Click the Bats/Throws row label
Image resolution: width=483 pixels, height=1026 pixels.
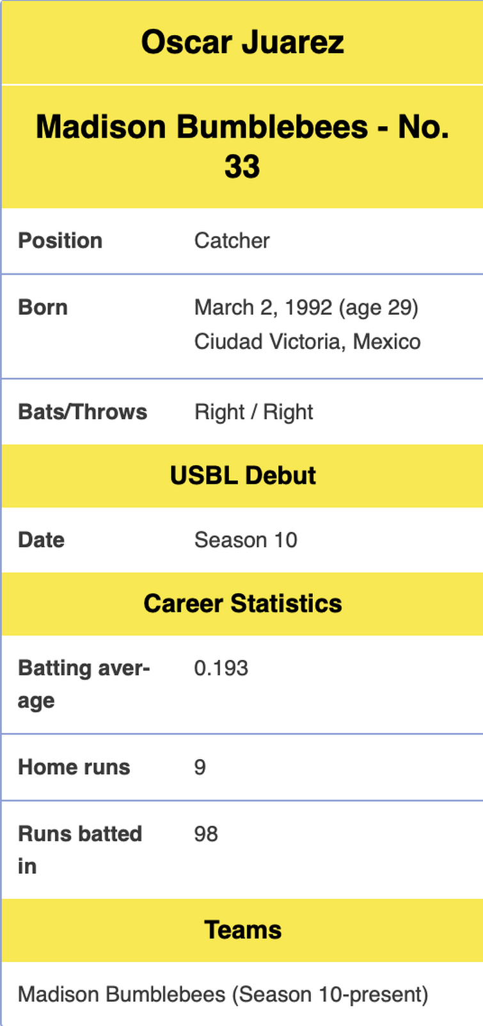tap(83, 412)
